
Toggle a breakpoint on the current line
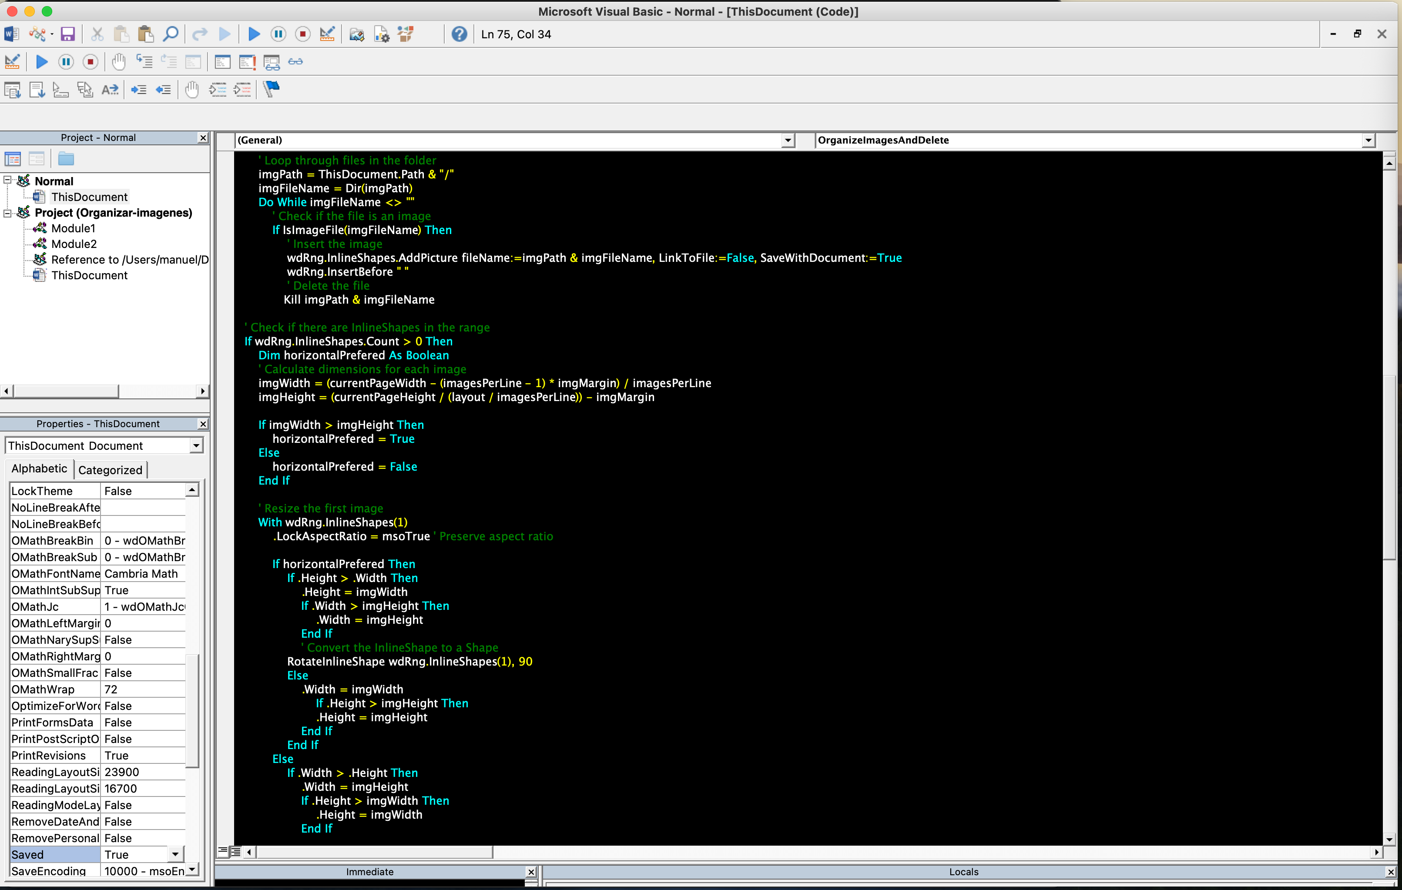tap(192, 89)
